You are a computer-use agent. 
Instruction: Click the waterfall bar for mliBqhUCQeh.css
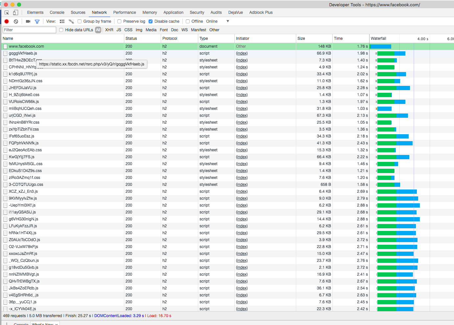pos(384,109)
